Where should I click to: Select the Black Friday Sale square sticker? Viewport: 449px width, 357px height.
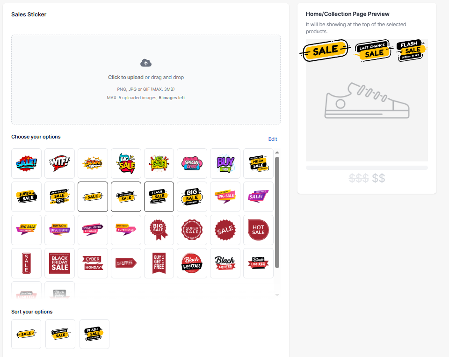click(x=59, y=263)
